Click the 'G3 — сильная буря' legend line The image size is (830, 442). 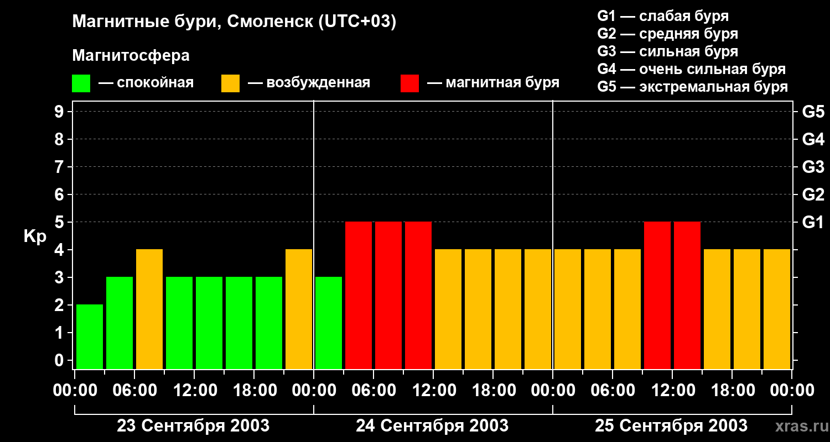[x=668, y=51]
